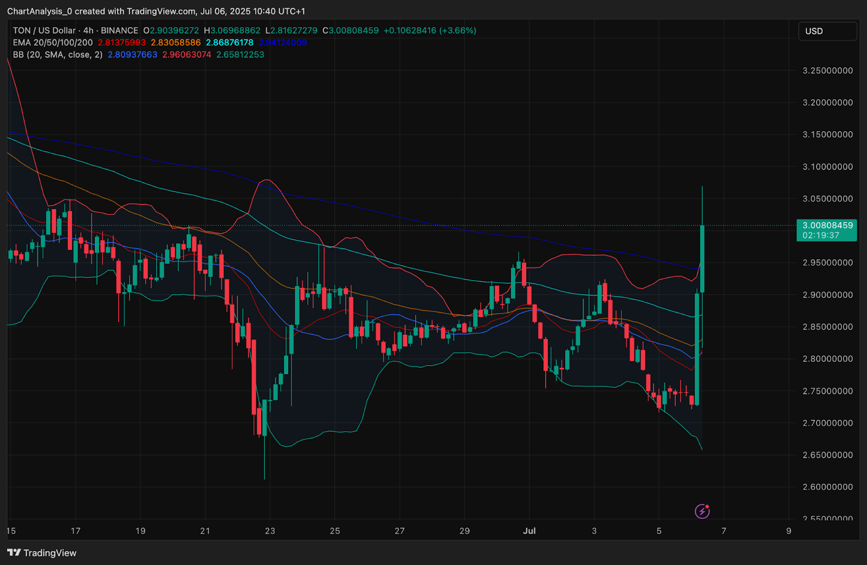Click the high value H3.06968862 in the legend
The height and width of the screenshot is (565, 867).
(x=232, y=30)
